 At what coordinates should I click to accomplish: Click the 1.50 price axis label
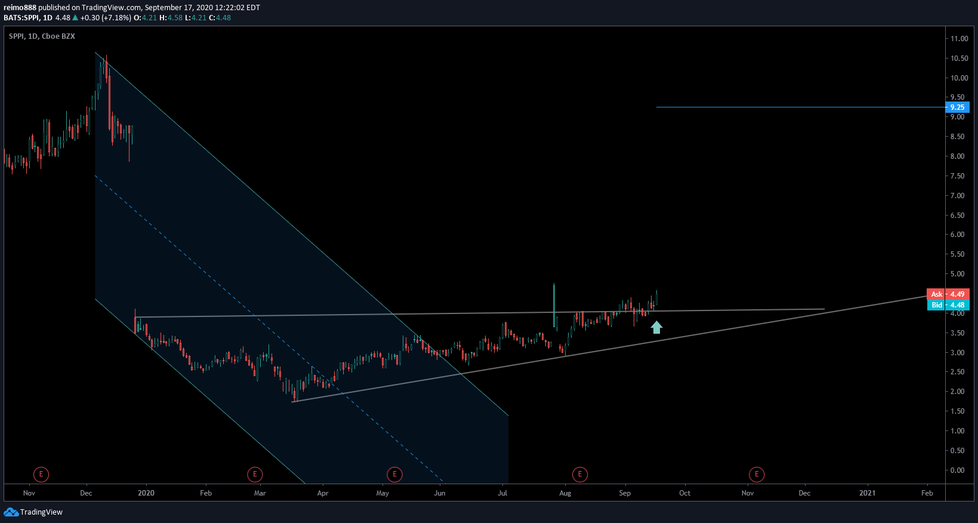coord(958,411)
